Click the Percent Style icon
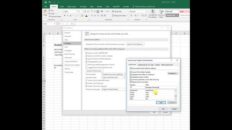 click(x=136, y=16)
